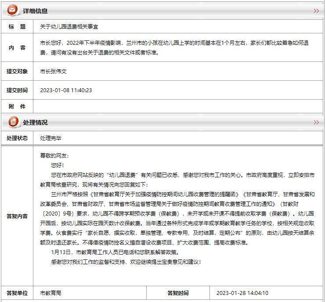Click the message body starting 市长您好
This screenshot has height=302, width=325.
174,48
